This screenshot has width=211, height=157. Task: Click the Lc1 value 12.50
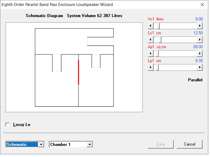(x=198, y=33)
